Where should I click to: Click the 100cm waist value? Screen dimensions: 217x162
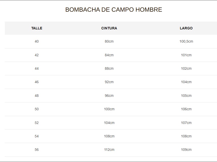click(x=109, y=109)
